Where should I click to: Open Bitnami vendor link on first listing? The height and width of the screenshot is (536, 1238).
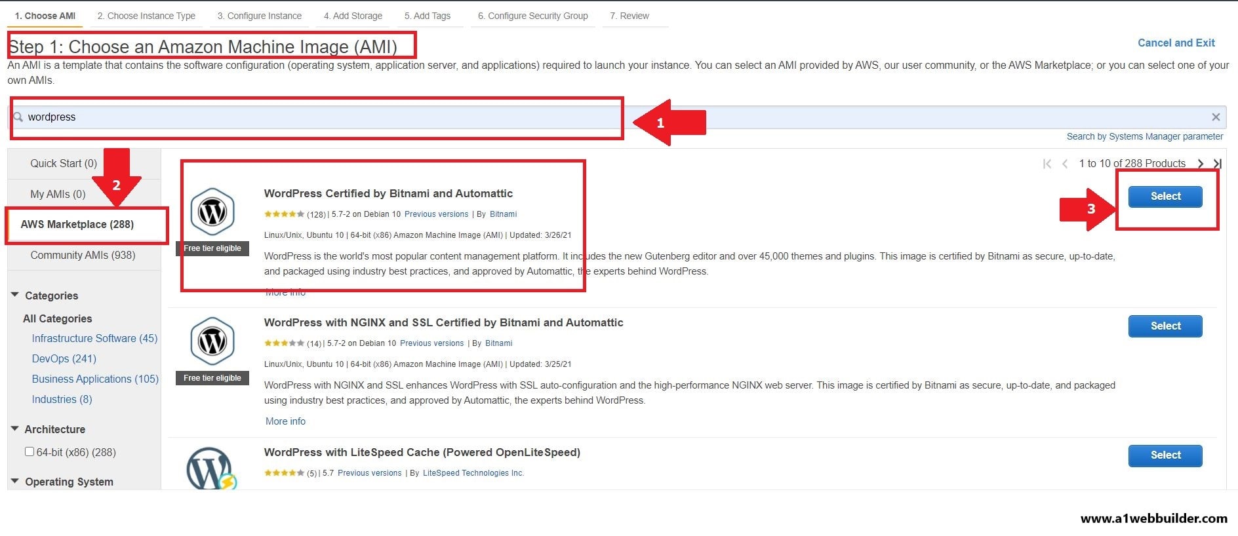coord(504,214)
